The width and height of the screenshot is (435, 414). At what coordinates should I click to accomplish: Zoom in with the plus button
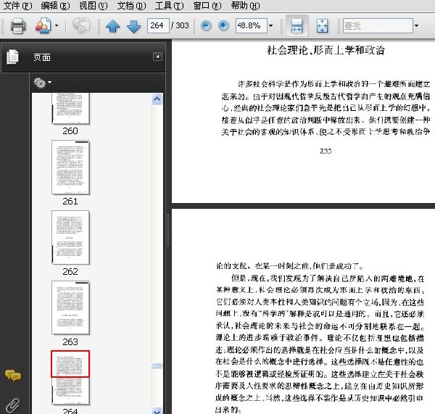pos(223,26)
